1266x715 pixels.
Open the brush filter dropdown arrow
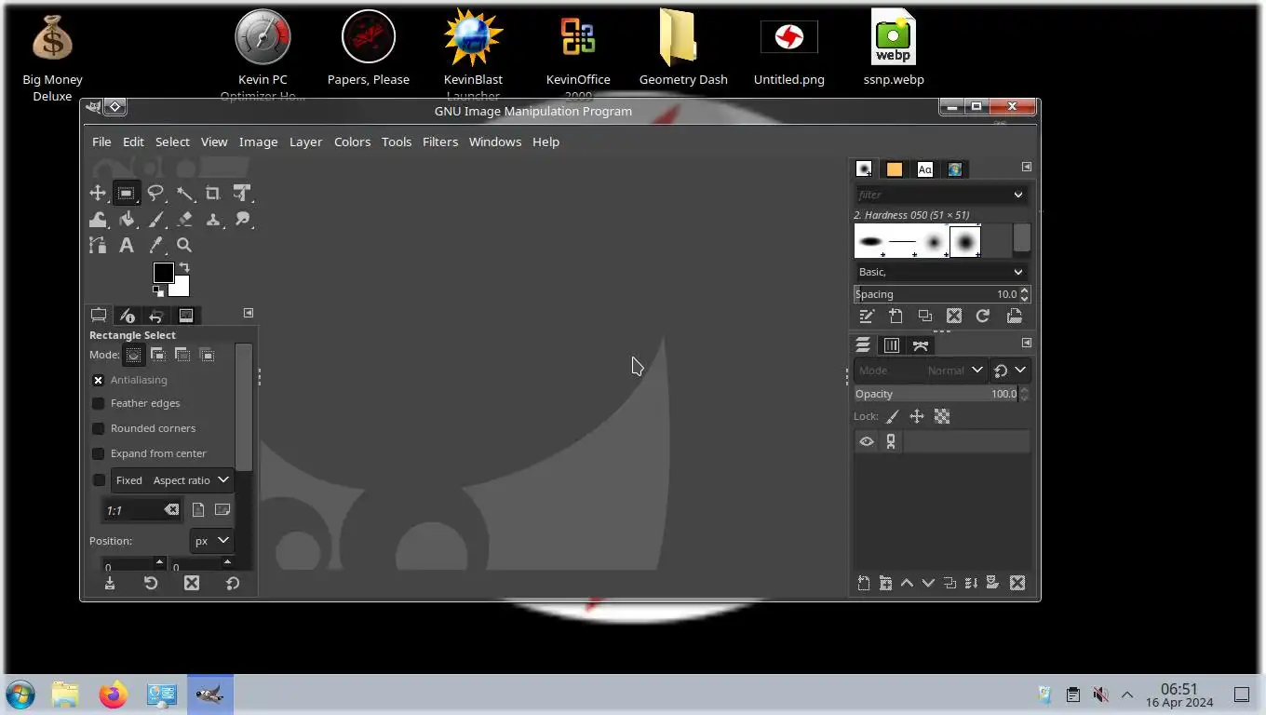[x=1018, y=195]
